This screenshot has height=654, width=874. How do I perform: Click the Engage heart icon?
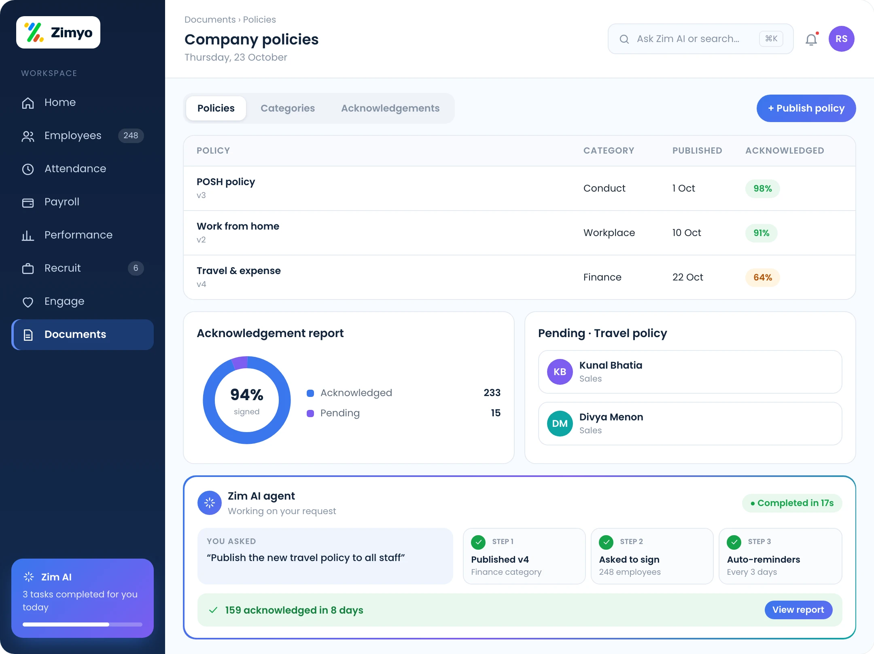point(28,302)
